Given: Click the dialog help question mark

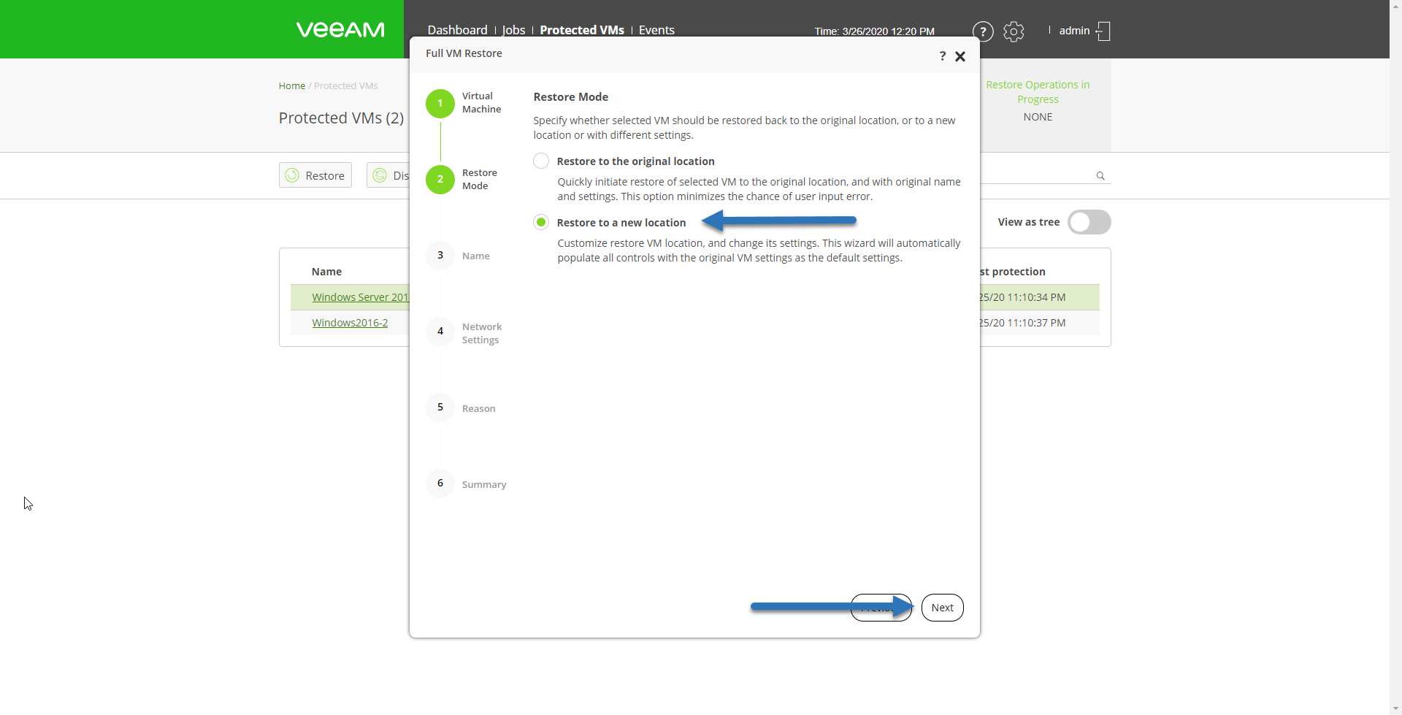Looking at the screenshot, I should click(x=943, y=56).
